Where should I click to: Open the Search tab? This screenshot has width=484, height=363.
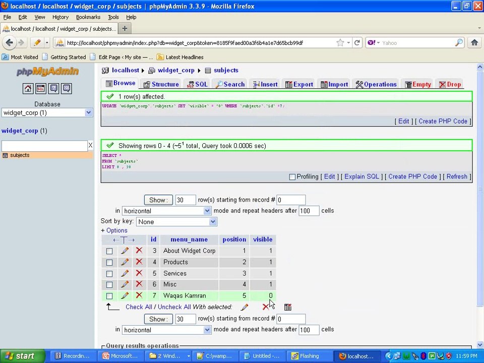tap(230, 84)
